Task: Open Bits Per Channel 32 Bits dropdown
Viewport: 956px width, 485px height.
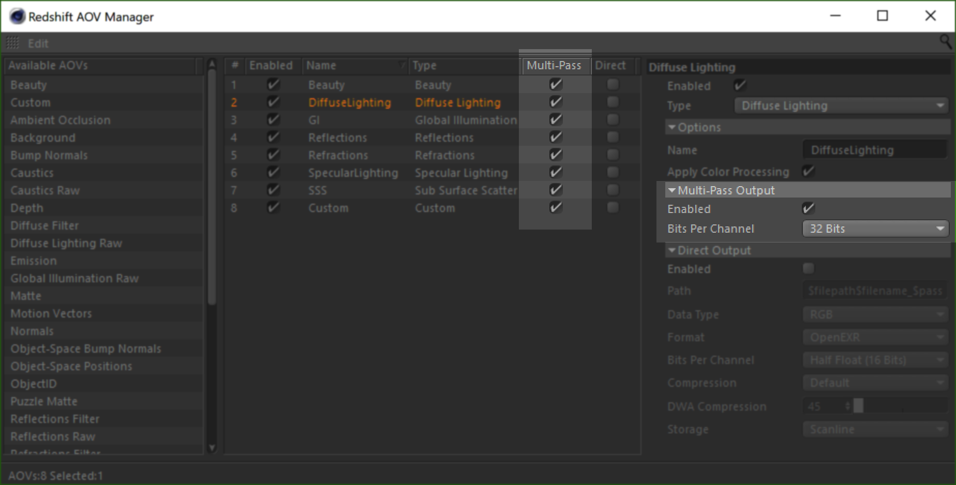Action: (875, 229)
